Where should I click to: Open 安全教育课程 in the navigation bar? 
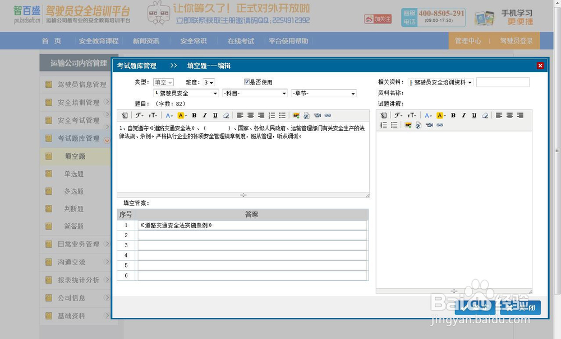pyautogui.click(x=99, y=41)
